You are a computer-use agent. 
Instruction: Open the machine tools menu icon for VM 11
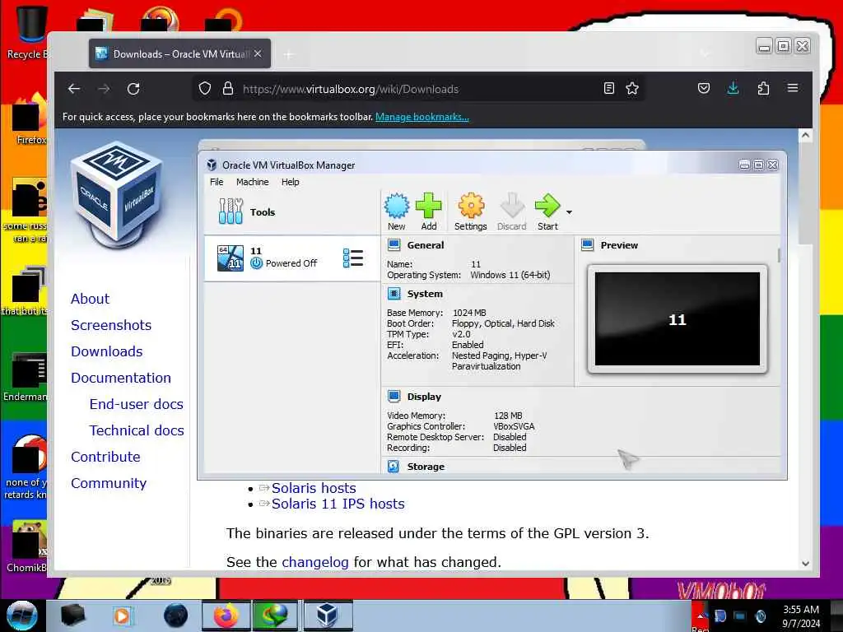coord(352,258)
